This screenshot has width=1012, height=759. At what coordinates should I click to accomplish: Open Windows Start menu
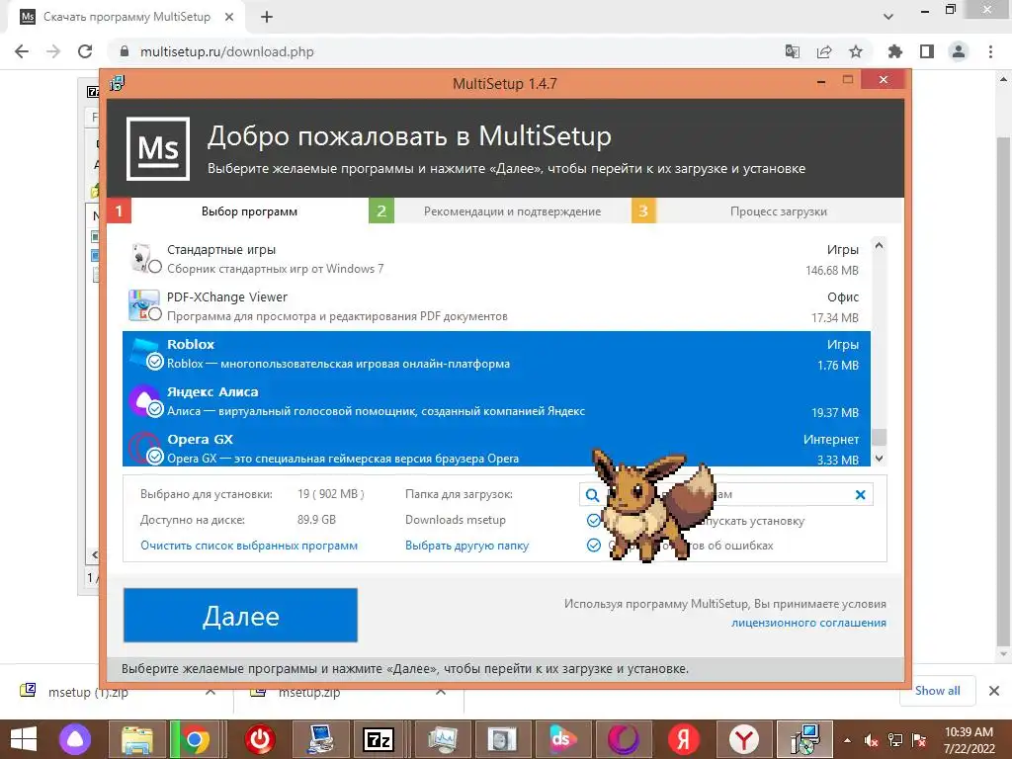tap(24, 739)
